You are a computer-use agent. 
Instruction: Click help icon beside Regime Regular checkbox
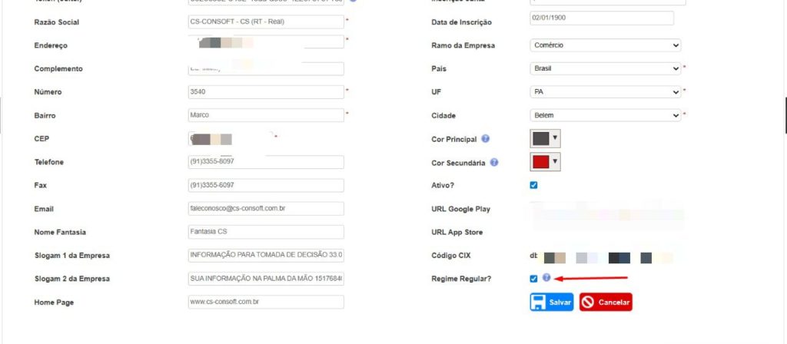546,278
